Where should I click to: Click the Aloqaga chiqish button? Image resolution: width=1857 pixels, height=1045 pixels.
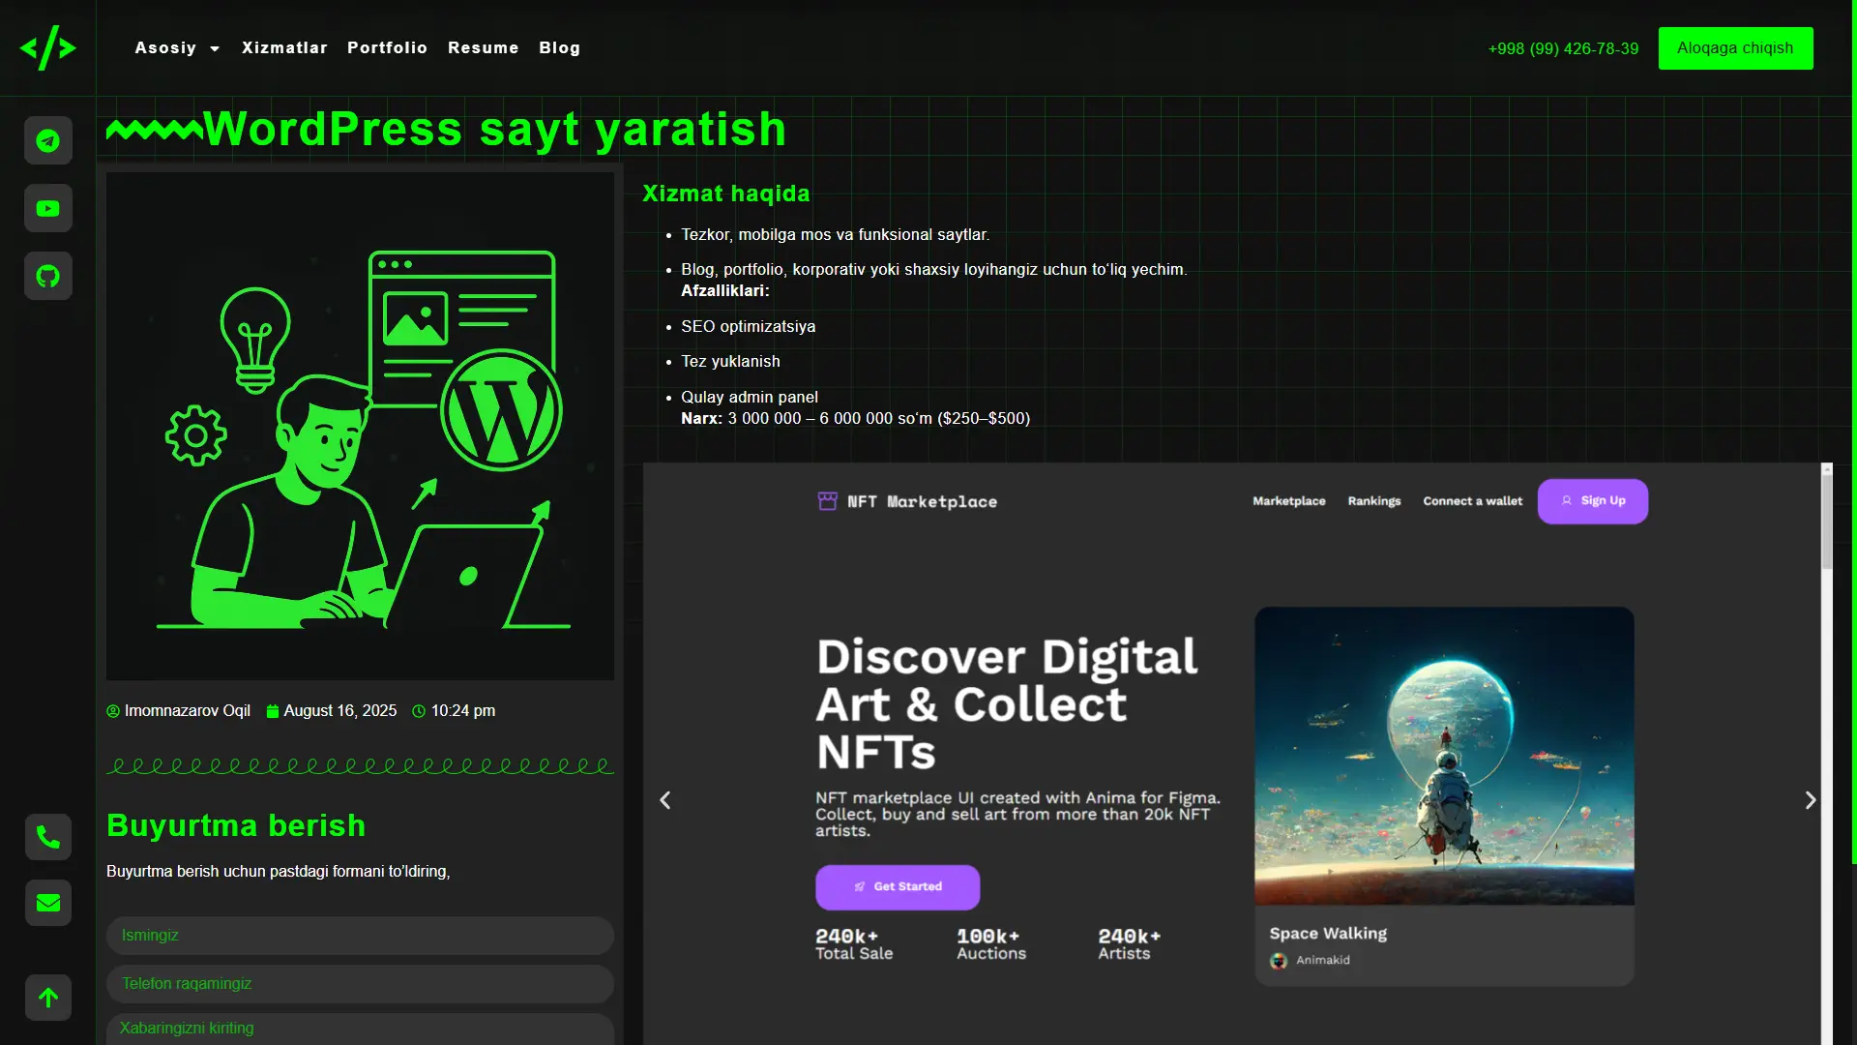pos(1735,47)
